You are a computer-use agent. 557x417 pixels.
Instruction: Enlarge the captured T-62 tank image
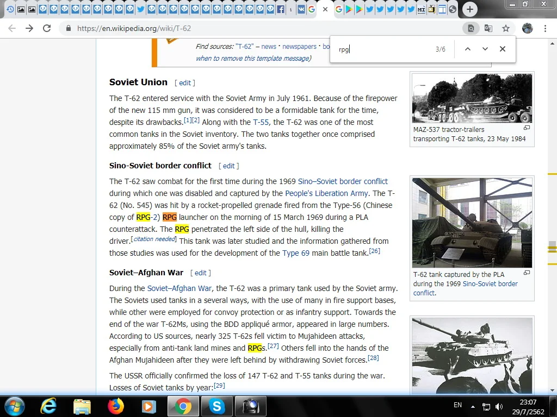pyautogui.click(x=527, y=273)
